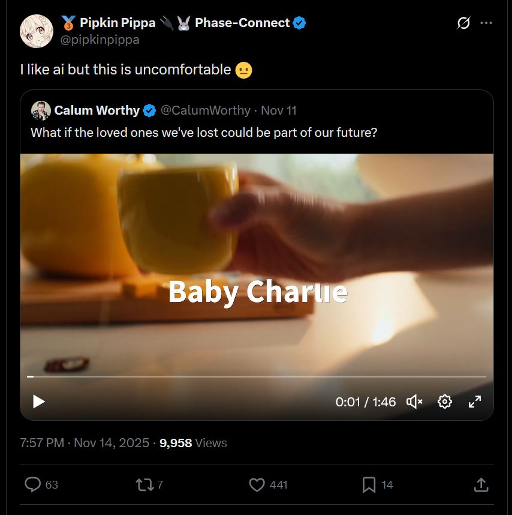Open quoted tweet text about loved ones
Viewport: 512px width, 515px height.
204,132
